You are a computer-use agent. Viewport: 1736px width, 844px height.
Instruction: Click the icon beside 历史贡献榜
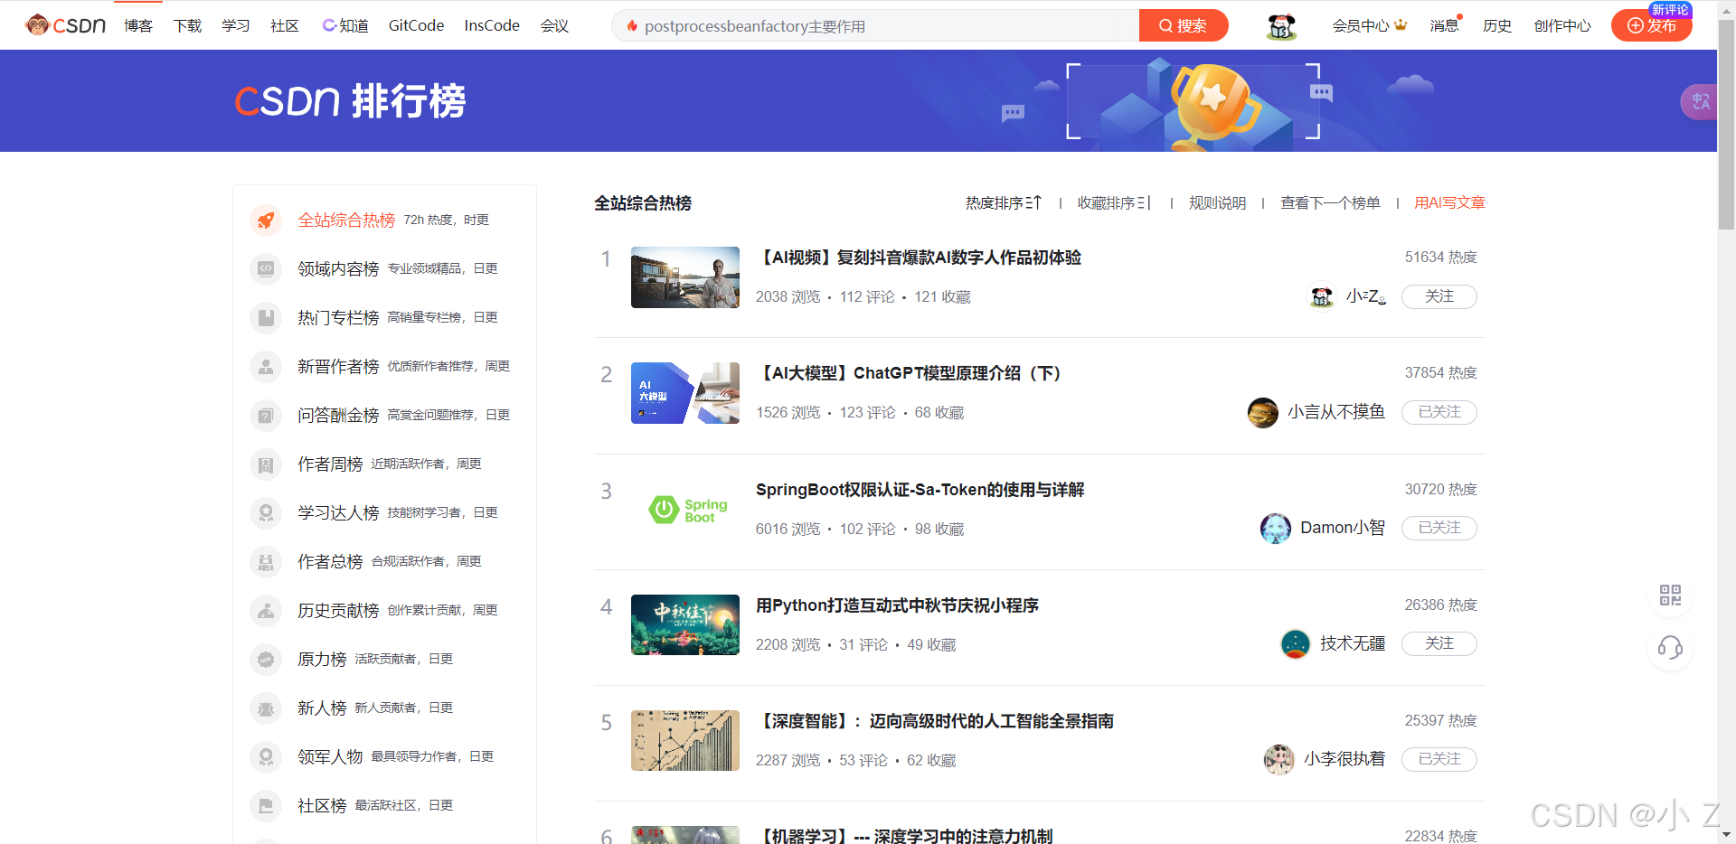(266, 610)
